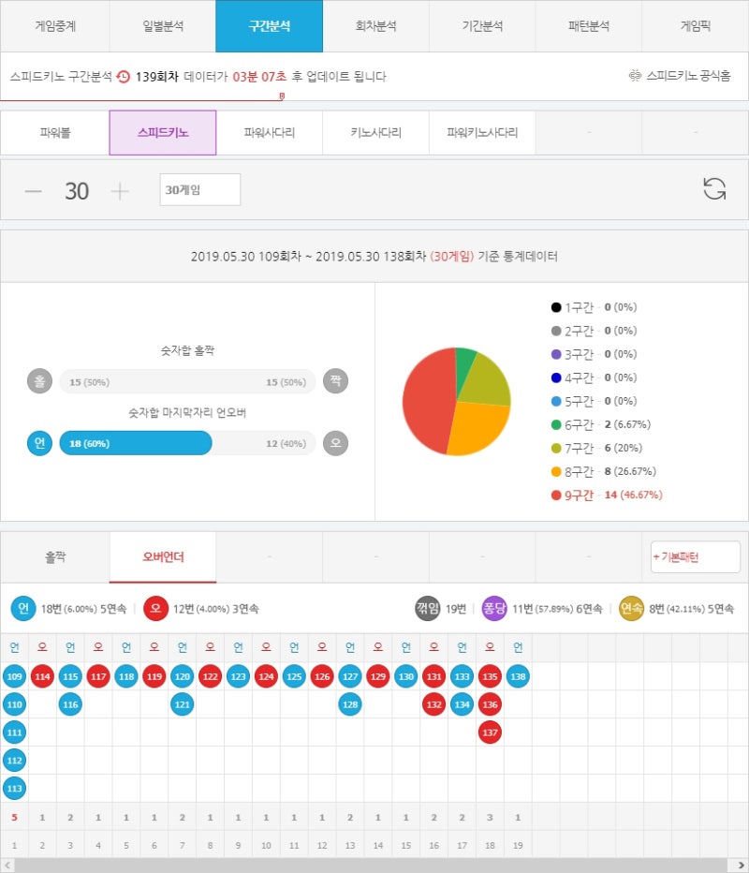749x873 pixels.
Task: Click the +기본패턴 button
Action: tap(696, 556)
